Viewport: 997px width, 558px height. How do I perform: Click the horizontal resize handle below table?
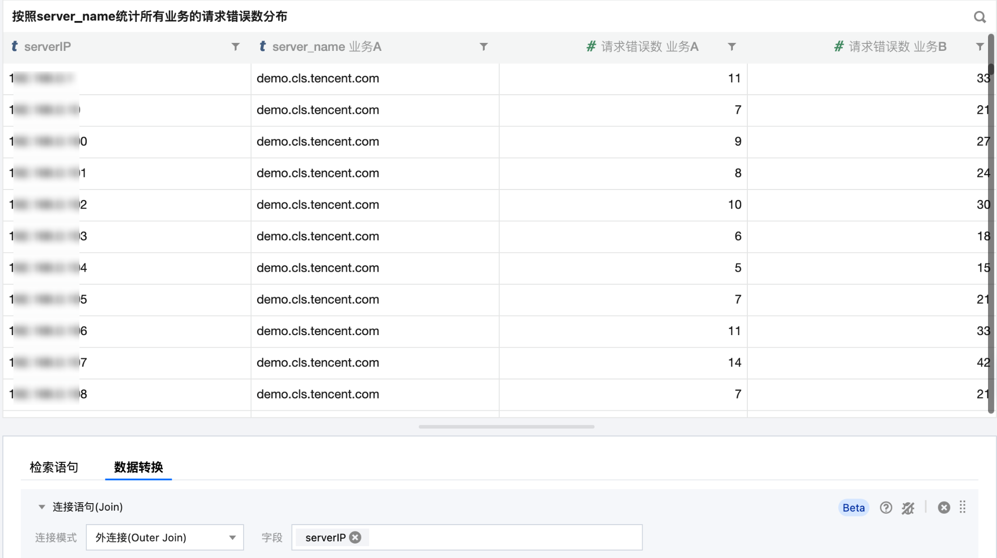(x=506, y=427)
